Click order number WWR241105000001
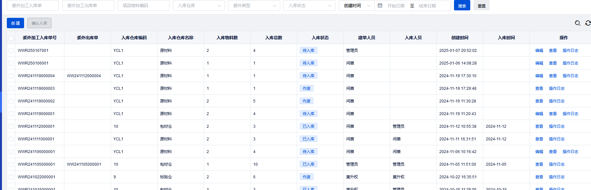Screen dimensions: 591x190 [36, 164]
